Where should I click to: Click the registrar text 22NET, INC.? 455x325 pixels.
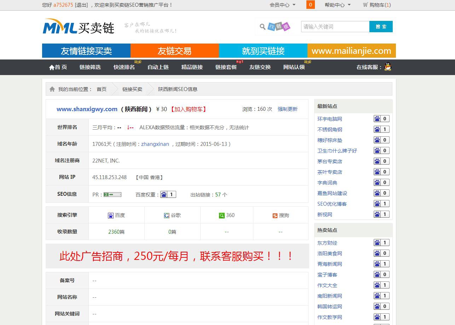(106, 161)
